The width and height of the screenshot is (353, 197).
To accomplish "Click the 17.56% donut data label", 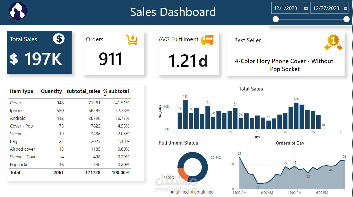I will [169, 177].
